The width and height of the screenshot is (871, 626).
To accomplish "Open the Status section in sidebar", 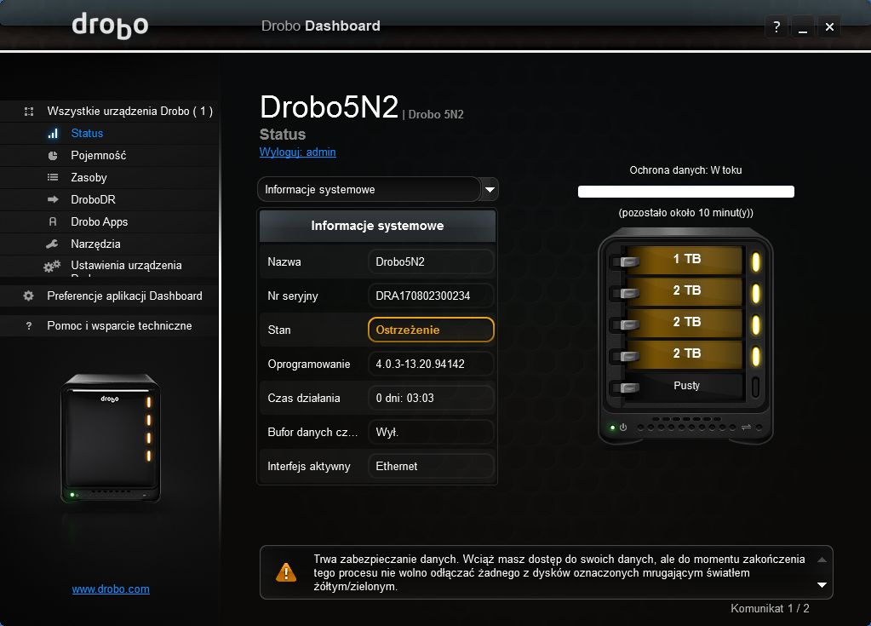I will [87, 134].
